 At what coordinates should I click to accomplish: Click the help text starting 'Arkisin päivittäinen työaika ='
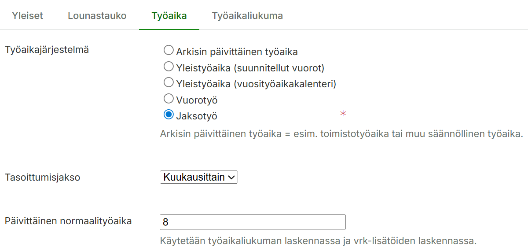341,133
